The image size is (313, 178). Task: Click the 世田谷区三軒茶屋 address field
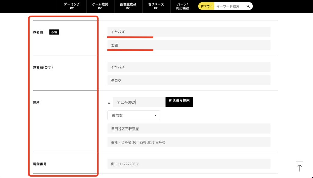point(189,129)
